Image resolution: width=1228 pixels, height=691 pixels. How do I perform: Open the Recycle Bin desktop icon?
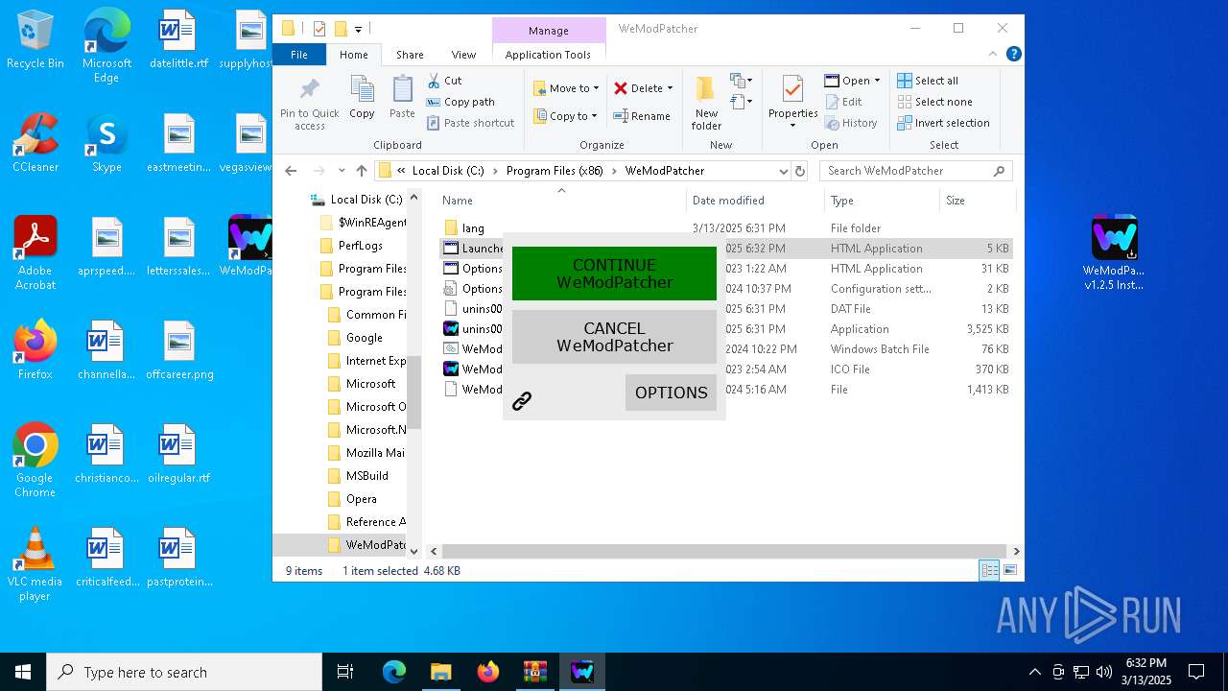pyautogui.click(x=35, y=40)
